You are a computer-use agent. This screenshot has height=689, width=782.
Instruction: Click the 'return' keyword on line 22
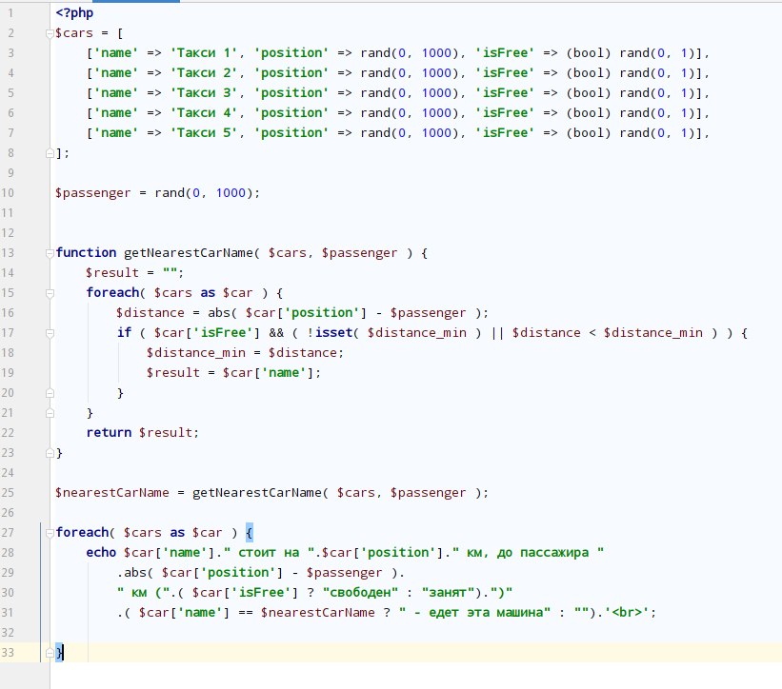coord(109,432)
